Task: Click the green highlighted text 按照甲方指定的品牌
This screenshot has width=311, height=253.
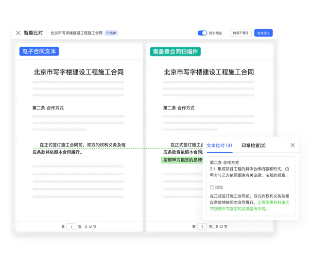Action: 182,160
